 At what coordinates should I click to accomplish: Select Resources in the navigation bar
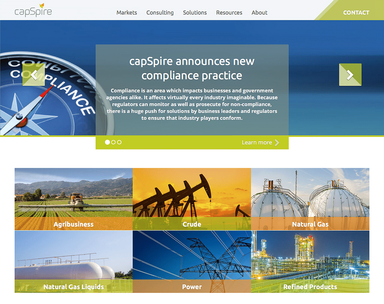pyautogui.click(x=229, y=12)
